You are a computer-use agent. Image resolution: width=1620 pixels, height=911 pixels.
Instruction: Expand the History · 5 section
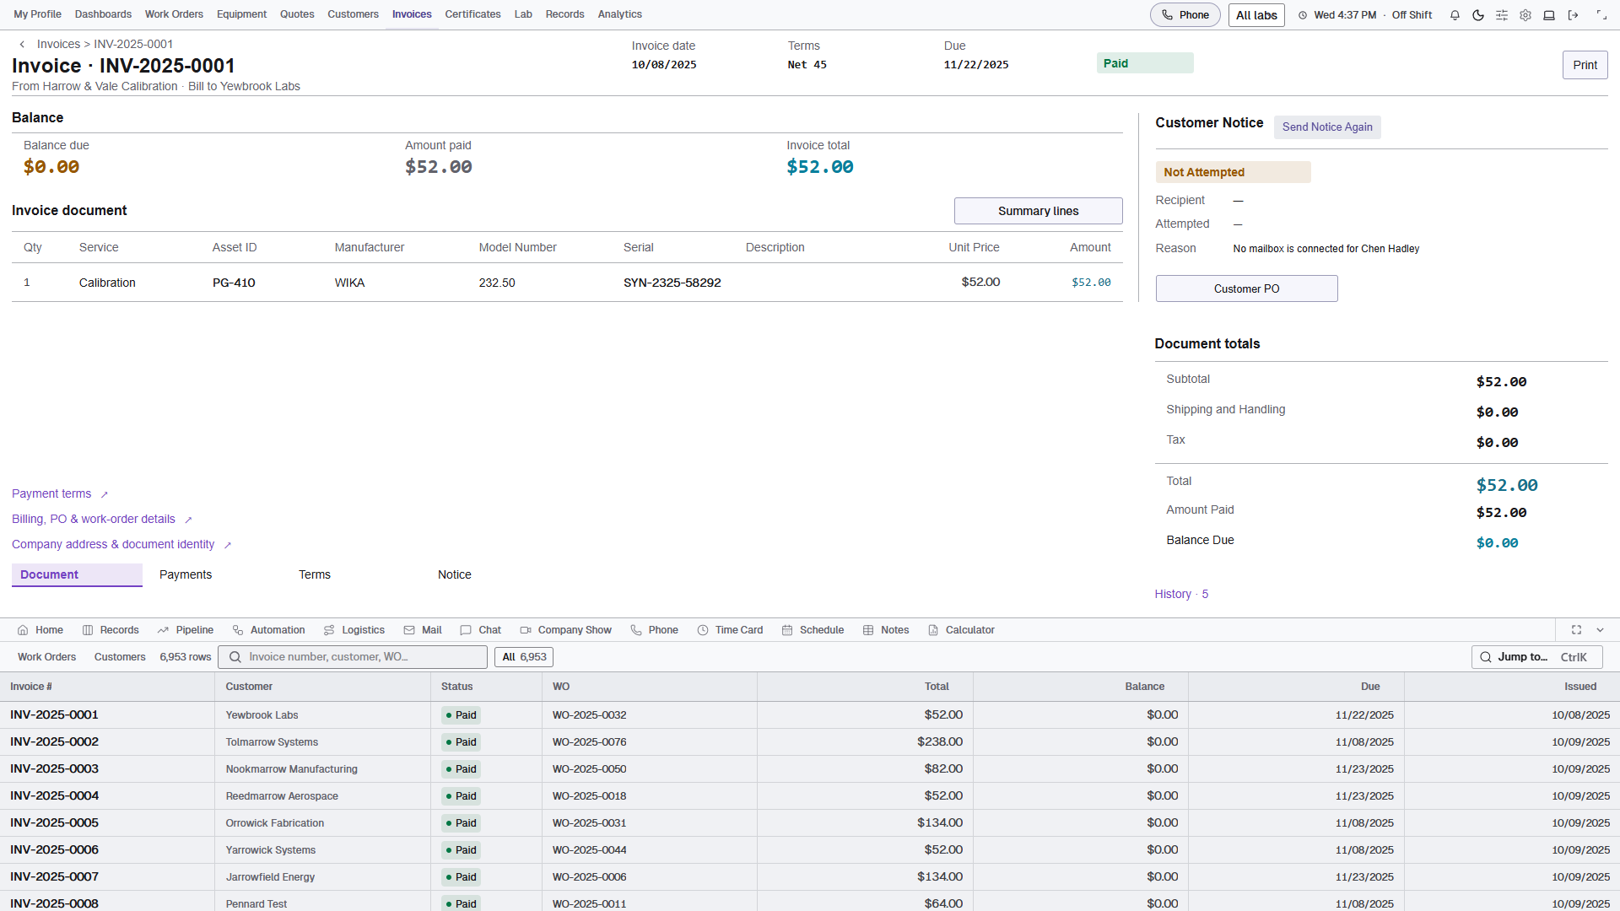click(x=1181, y=594)
